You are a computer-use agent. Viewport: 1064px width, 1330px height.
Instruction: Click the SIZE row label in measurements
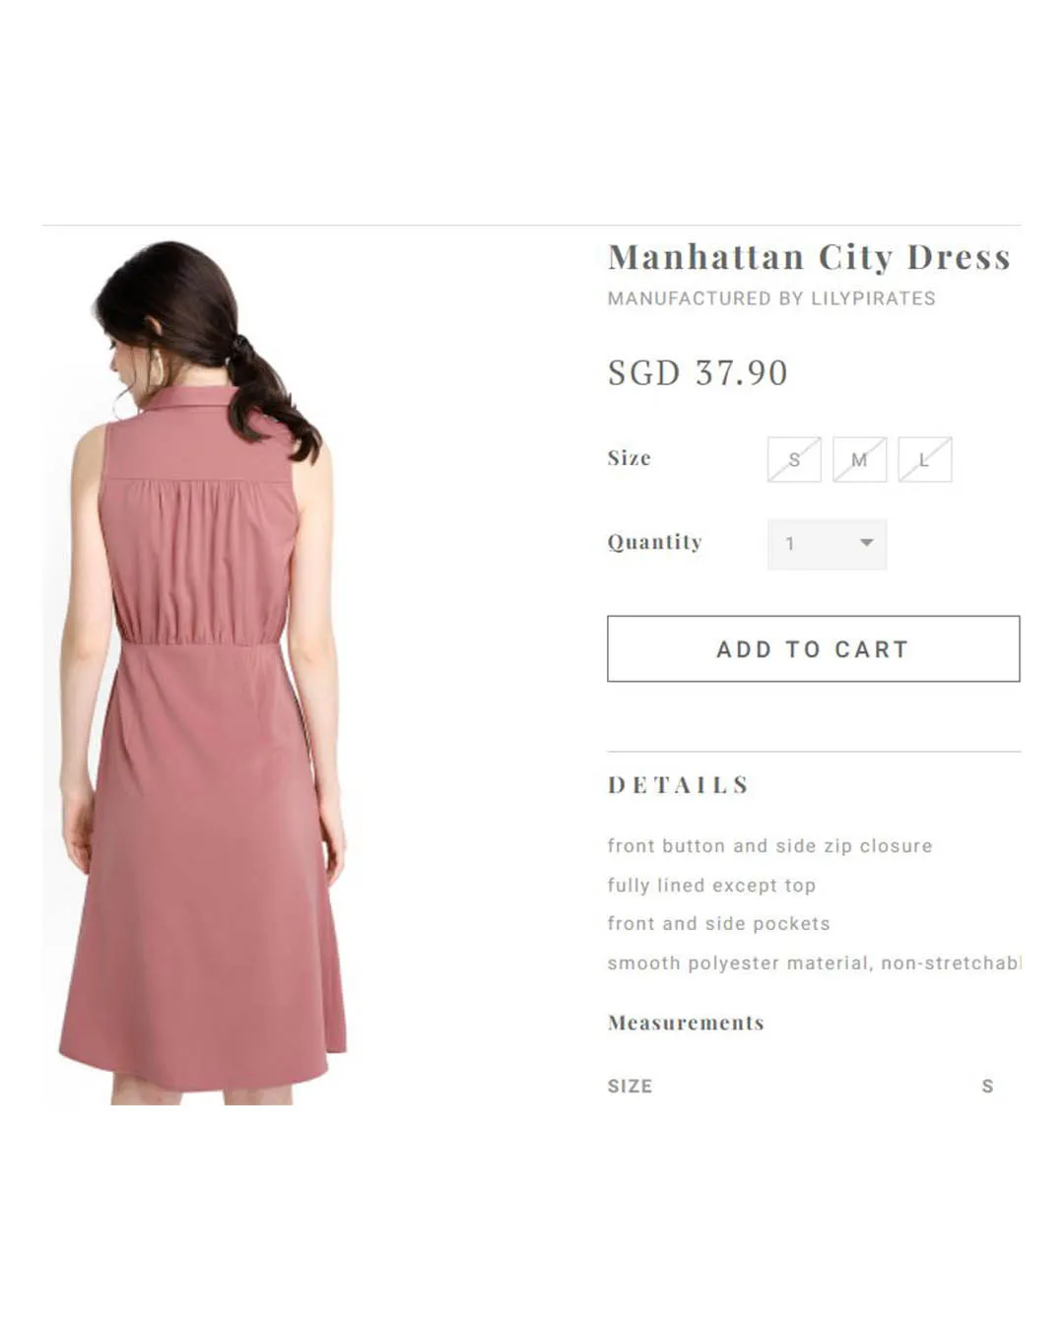[x=630, y=1087]
